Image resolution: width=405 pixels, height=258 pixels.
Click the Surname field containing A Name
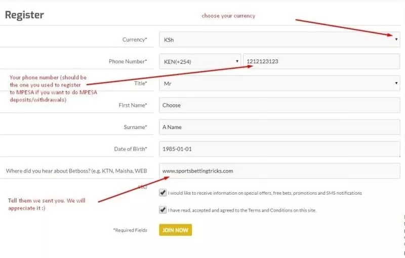279,127
